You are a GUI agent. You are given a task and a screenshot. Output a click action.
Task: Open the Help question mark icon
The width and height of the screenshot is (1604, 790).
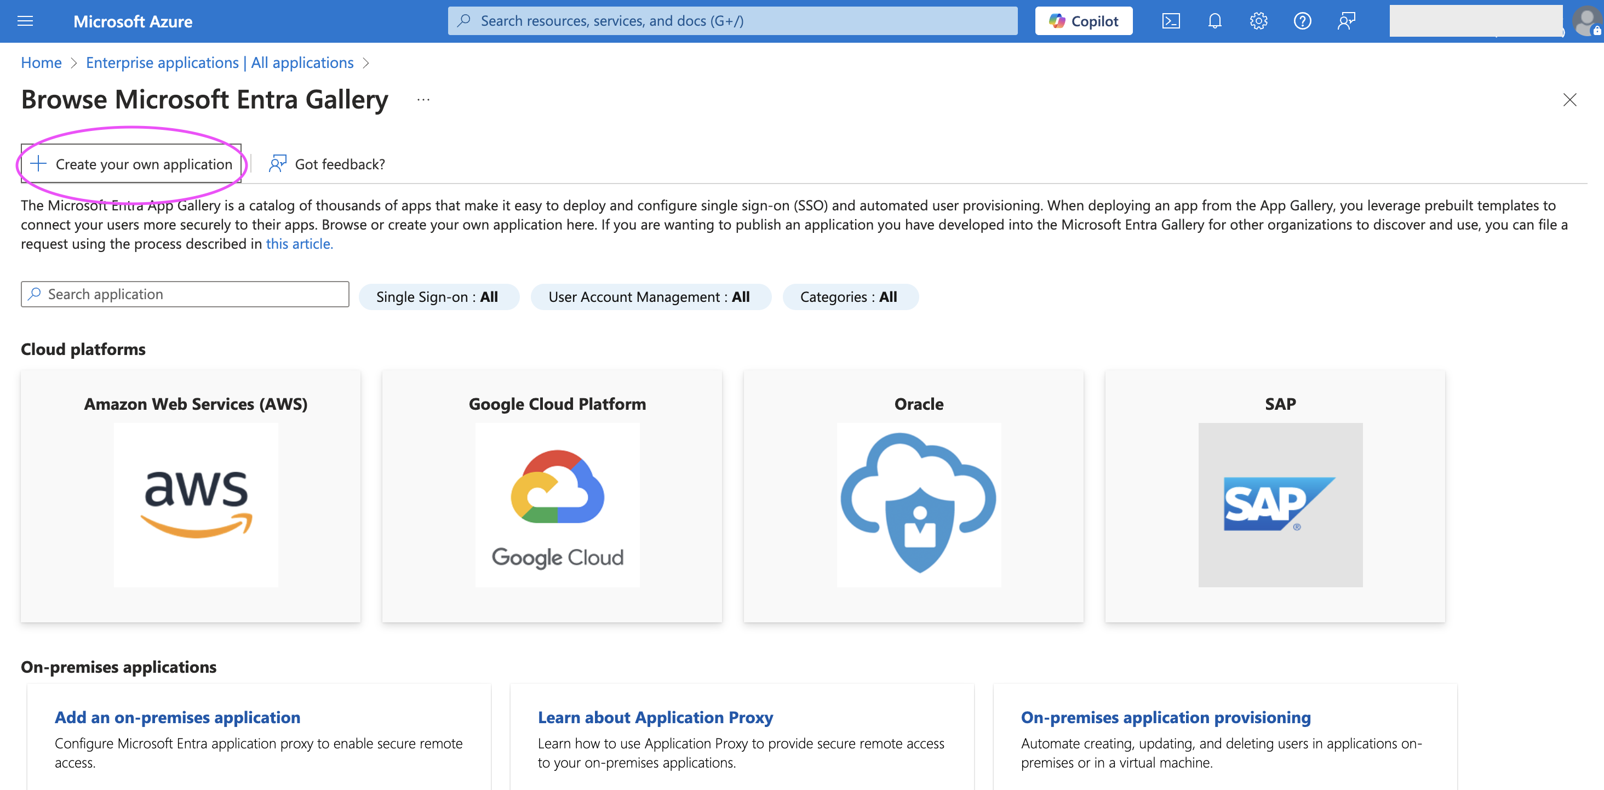[x=1302, y=21]
